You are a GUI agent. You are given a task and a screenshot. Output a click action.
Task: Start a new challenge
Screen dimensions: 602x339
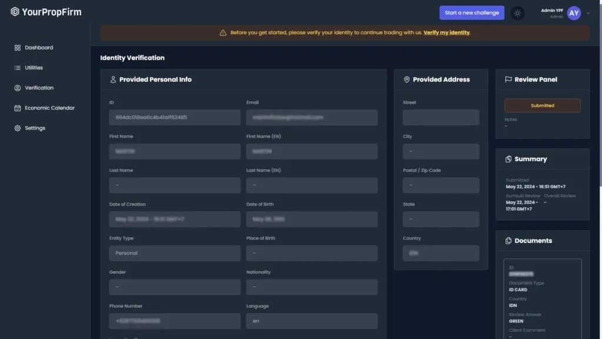(471, 13)
